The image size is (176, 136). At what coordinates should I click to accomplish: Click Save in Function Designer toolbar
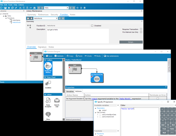[x=49, y=56]
